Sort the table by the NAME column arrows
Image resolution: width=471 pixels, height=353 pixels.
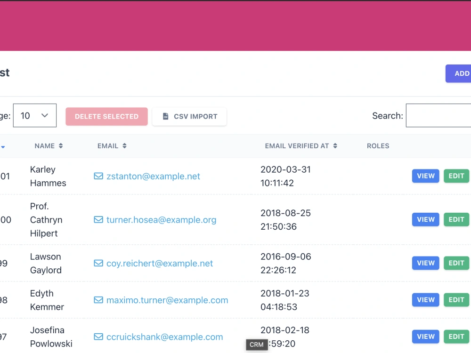pos(61,146)
